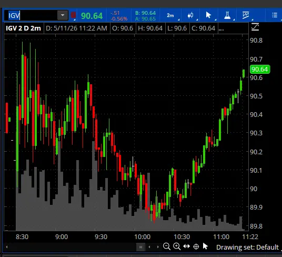Click the crosshair cursor icon
Viewport: 282px width, 257px height.
(x=196, y=246)
